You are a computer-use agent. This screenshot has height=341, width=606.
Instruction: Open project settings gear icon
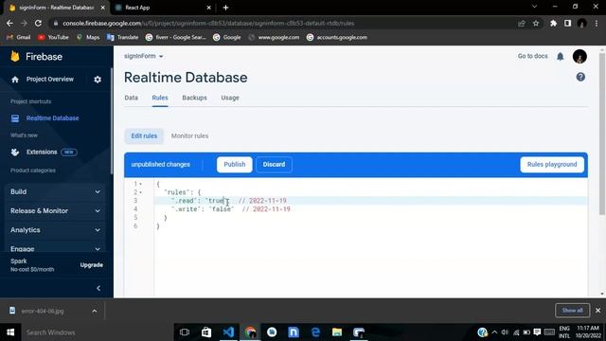click(98, 80)
